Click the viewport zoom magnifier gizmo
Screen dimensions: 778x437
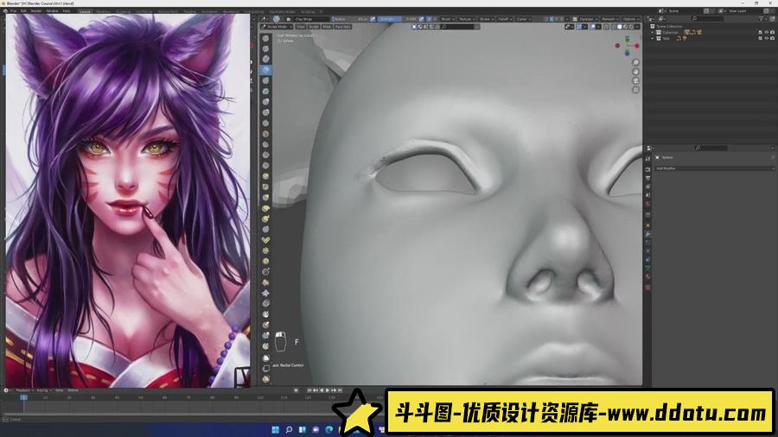[635, 62]
